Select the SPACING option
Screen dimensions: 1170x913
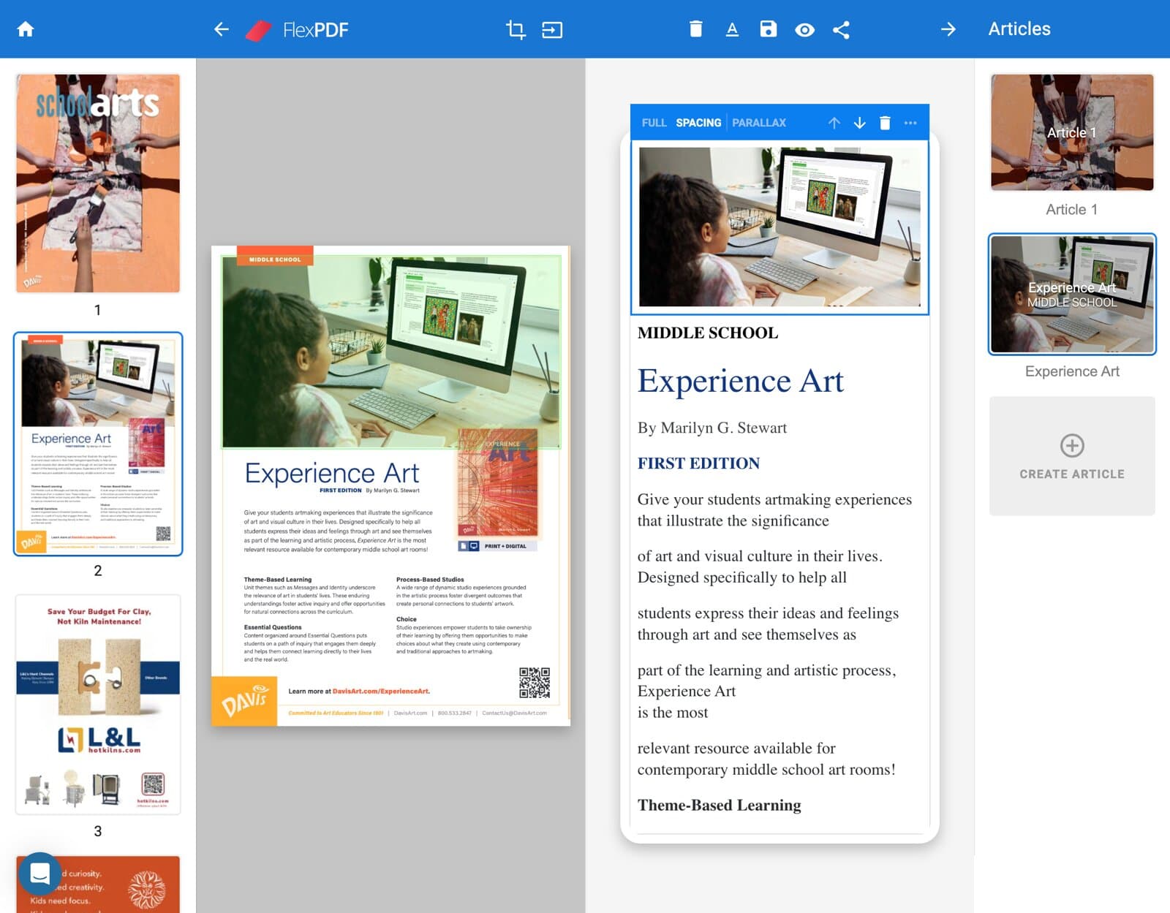coord(698,123)
